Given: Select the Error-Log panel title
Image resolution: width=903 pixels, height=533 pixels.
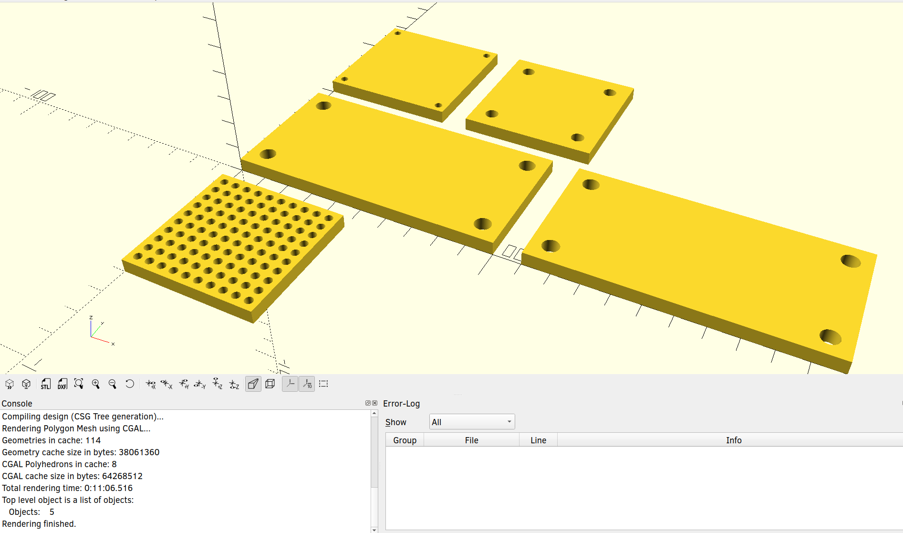Looking at the screenshot, I should (x=401, y=403).
